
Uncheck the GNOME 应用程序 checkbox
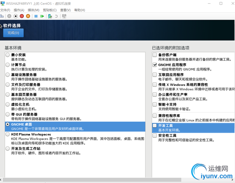[x=155, y=65]
